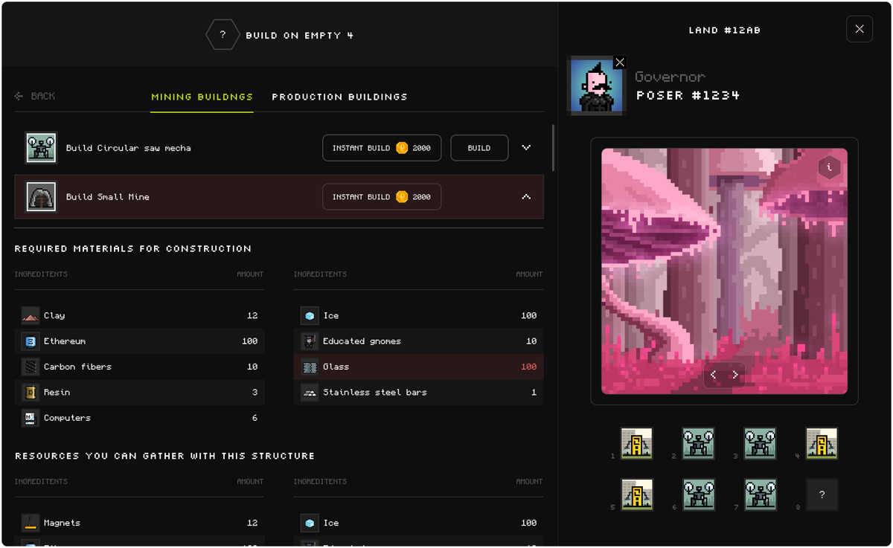Instant build Small Mine for 2000
Image resolution: width=893 pixels, height=548 pixels.
tap(382, 197)
